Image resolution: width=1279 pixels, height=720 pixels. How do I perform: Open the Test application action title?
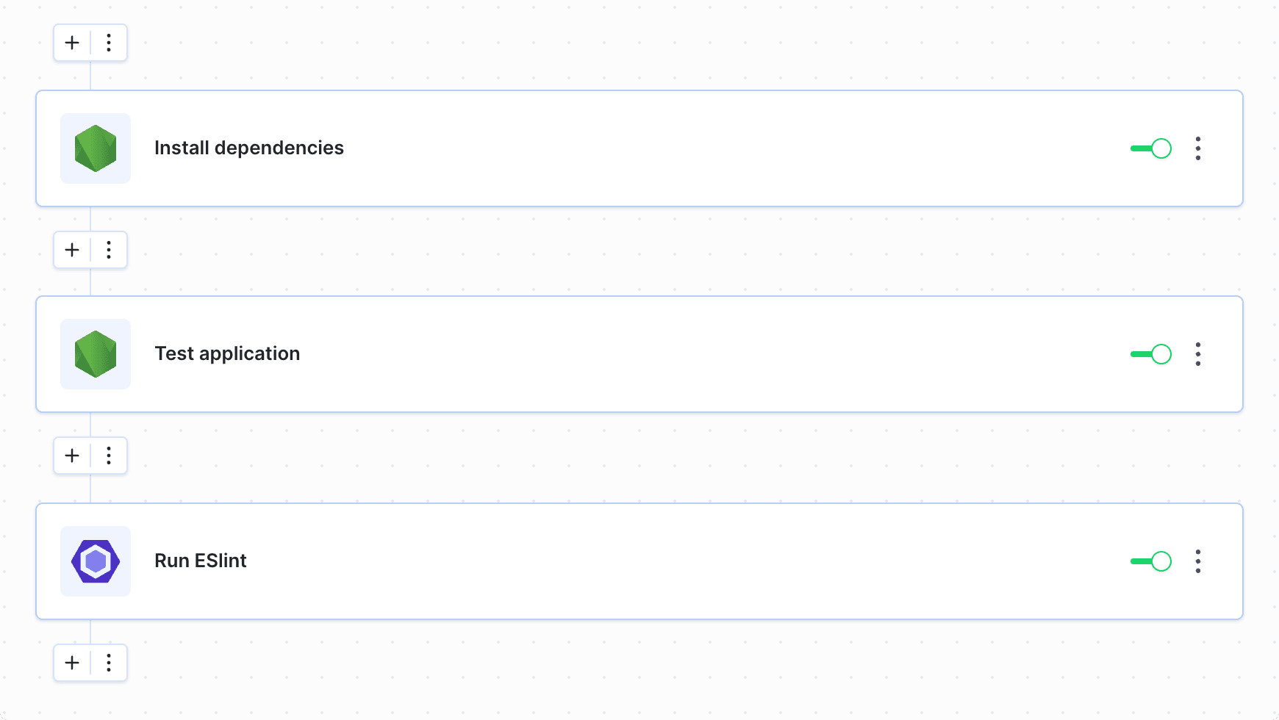pos(227,354)
